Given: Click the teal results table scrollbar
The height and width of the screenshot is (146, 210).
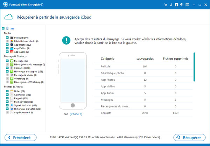Looking at the screenshot, I should (x=194, y=67).
